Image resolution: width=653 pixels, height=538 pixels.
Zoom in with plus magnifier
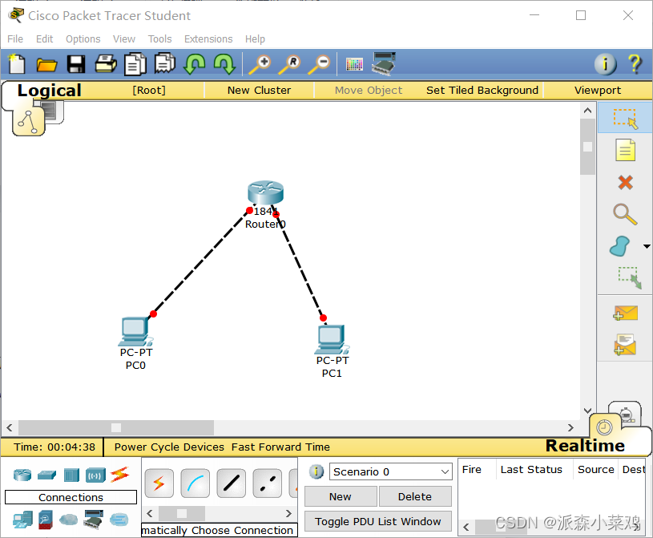pyautogui.click(x=260, y=65)
